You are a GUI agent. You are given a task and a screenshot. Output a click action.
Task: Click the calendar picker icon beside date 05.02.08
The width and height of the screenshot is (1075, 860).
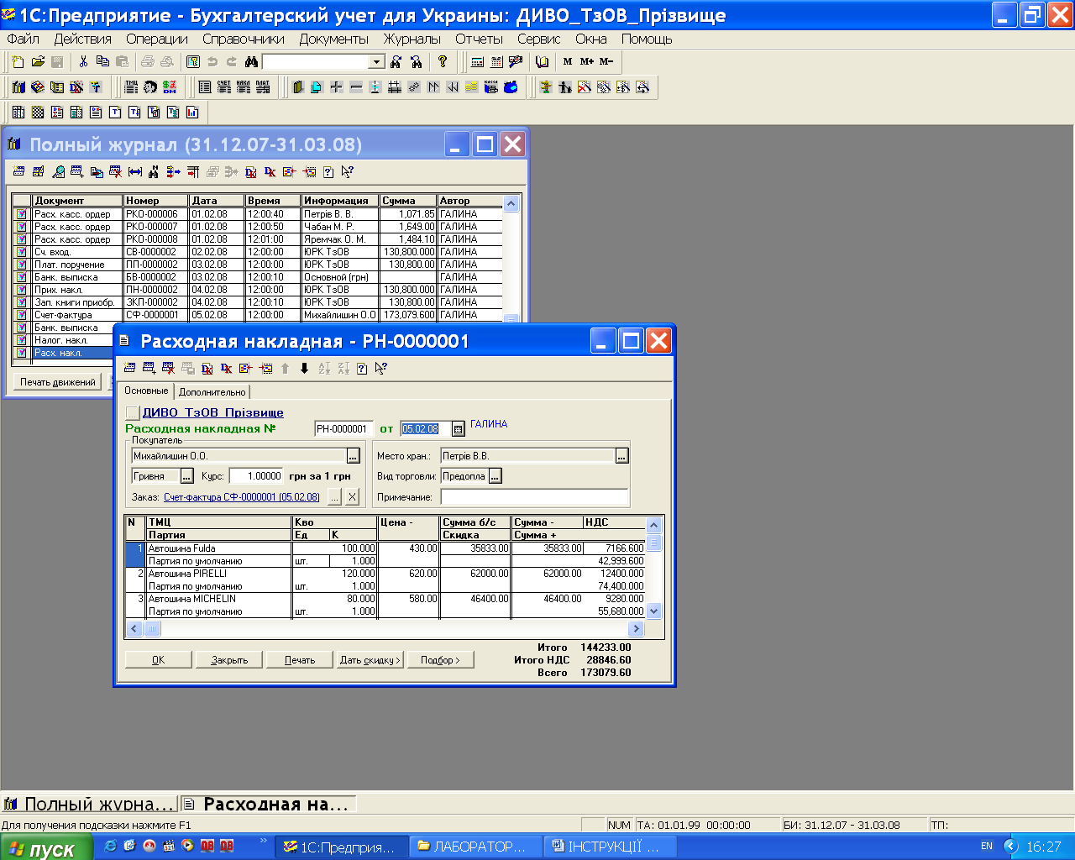click(x=458, y=429)
